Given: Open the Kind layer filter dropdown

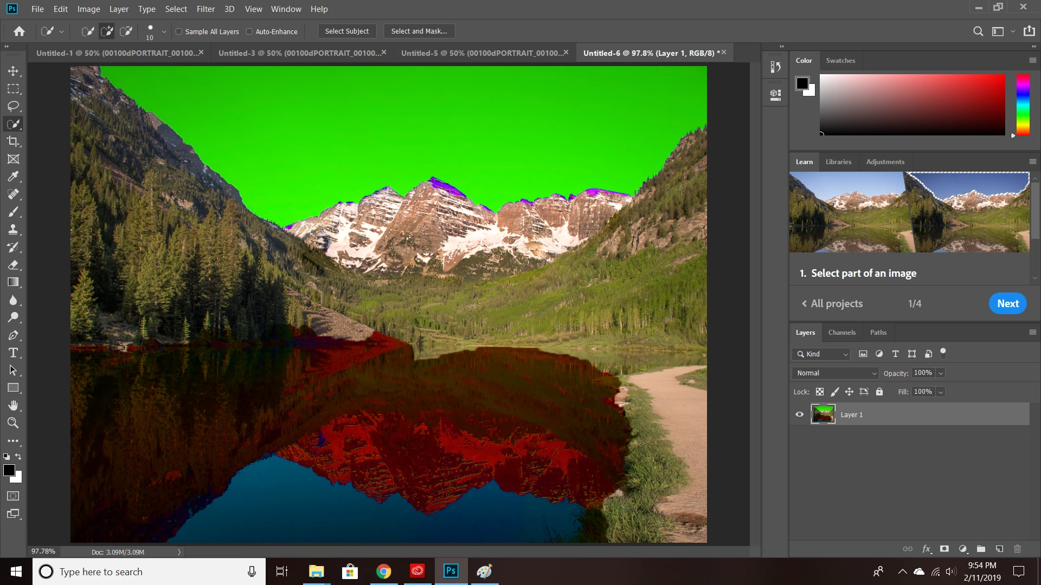Looking at the screenshot, I should click(x=822, y=354).
